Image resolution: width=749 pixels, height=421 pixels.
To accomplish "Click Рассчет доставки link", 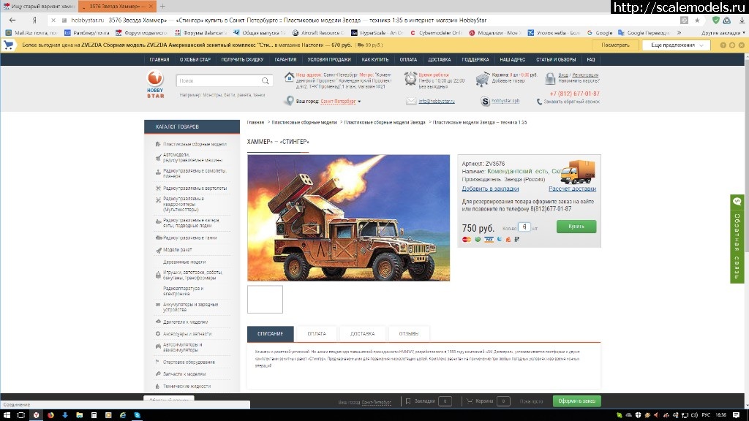I will pyautogui.click(x=572, y=189).
